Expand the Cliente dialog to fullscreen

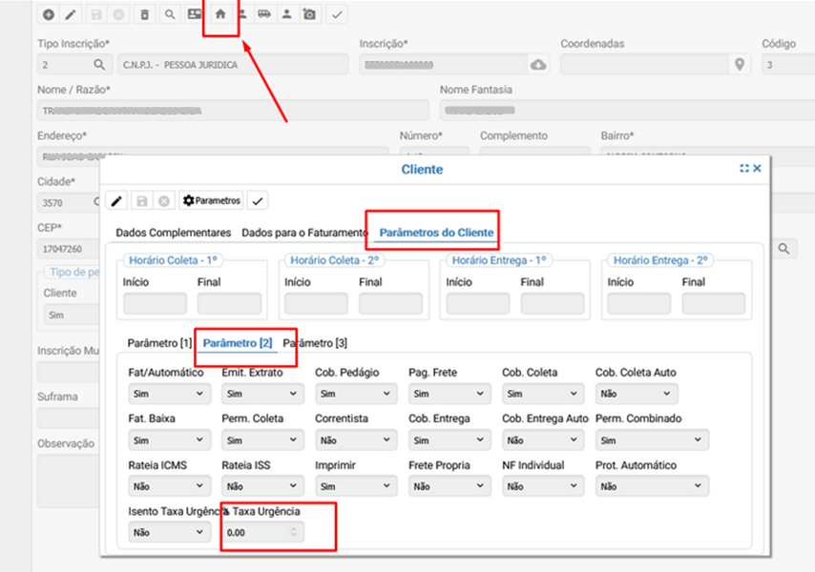tap(744, 168)
